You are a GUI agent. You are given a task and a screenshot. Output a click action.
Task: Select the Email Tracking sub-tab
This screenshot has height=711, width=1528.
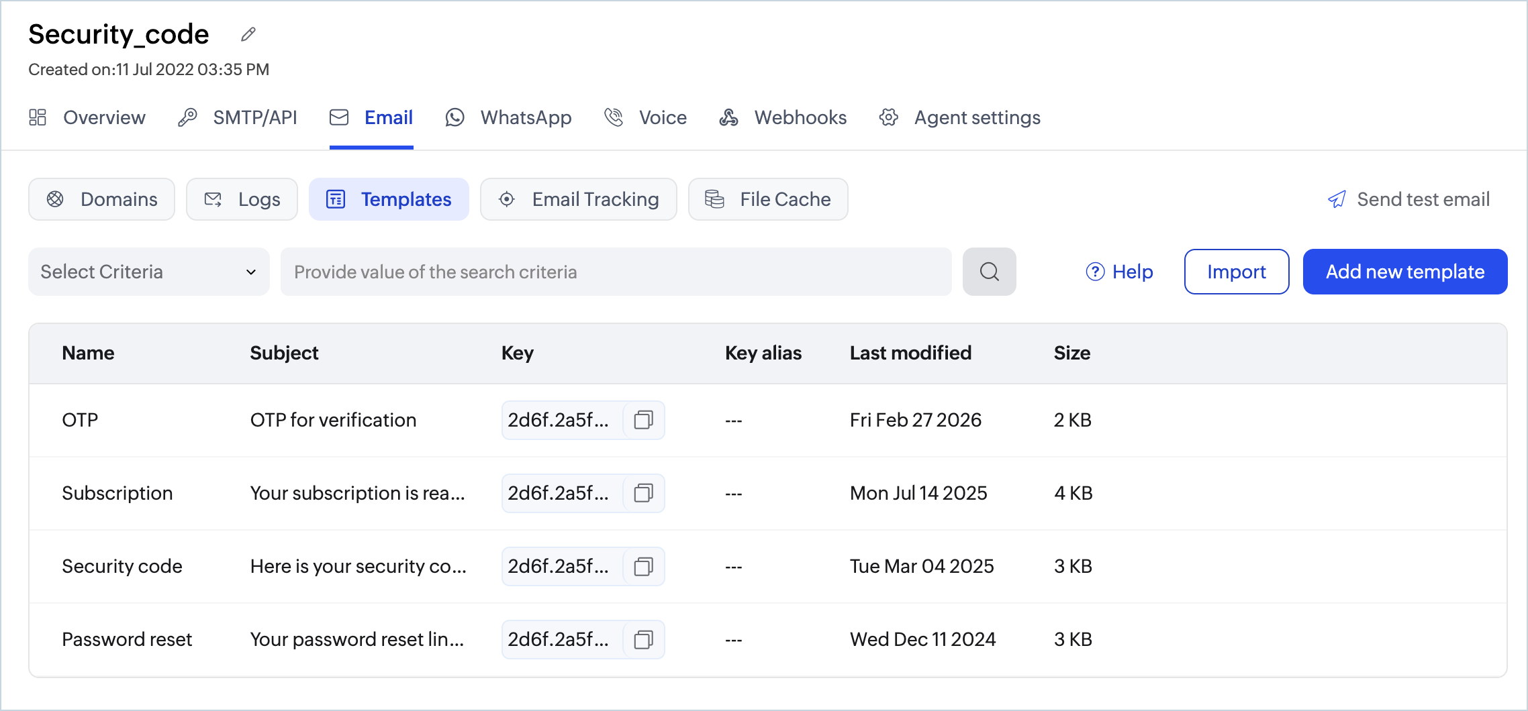point(578,199)
